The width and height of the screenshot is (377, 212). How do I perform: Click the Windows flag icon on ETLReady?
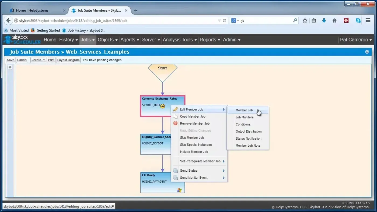pos(180,190)
